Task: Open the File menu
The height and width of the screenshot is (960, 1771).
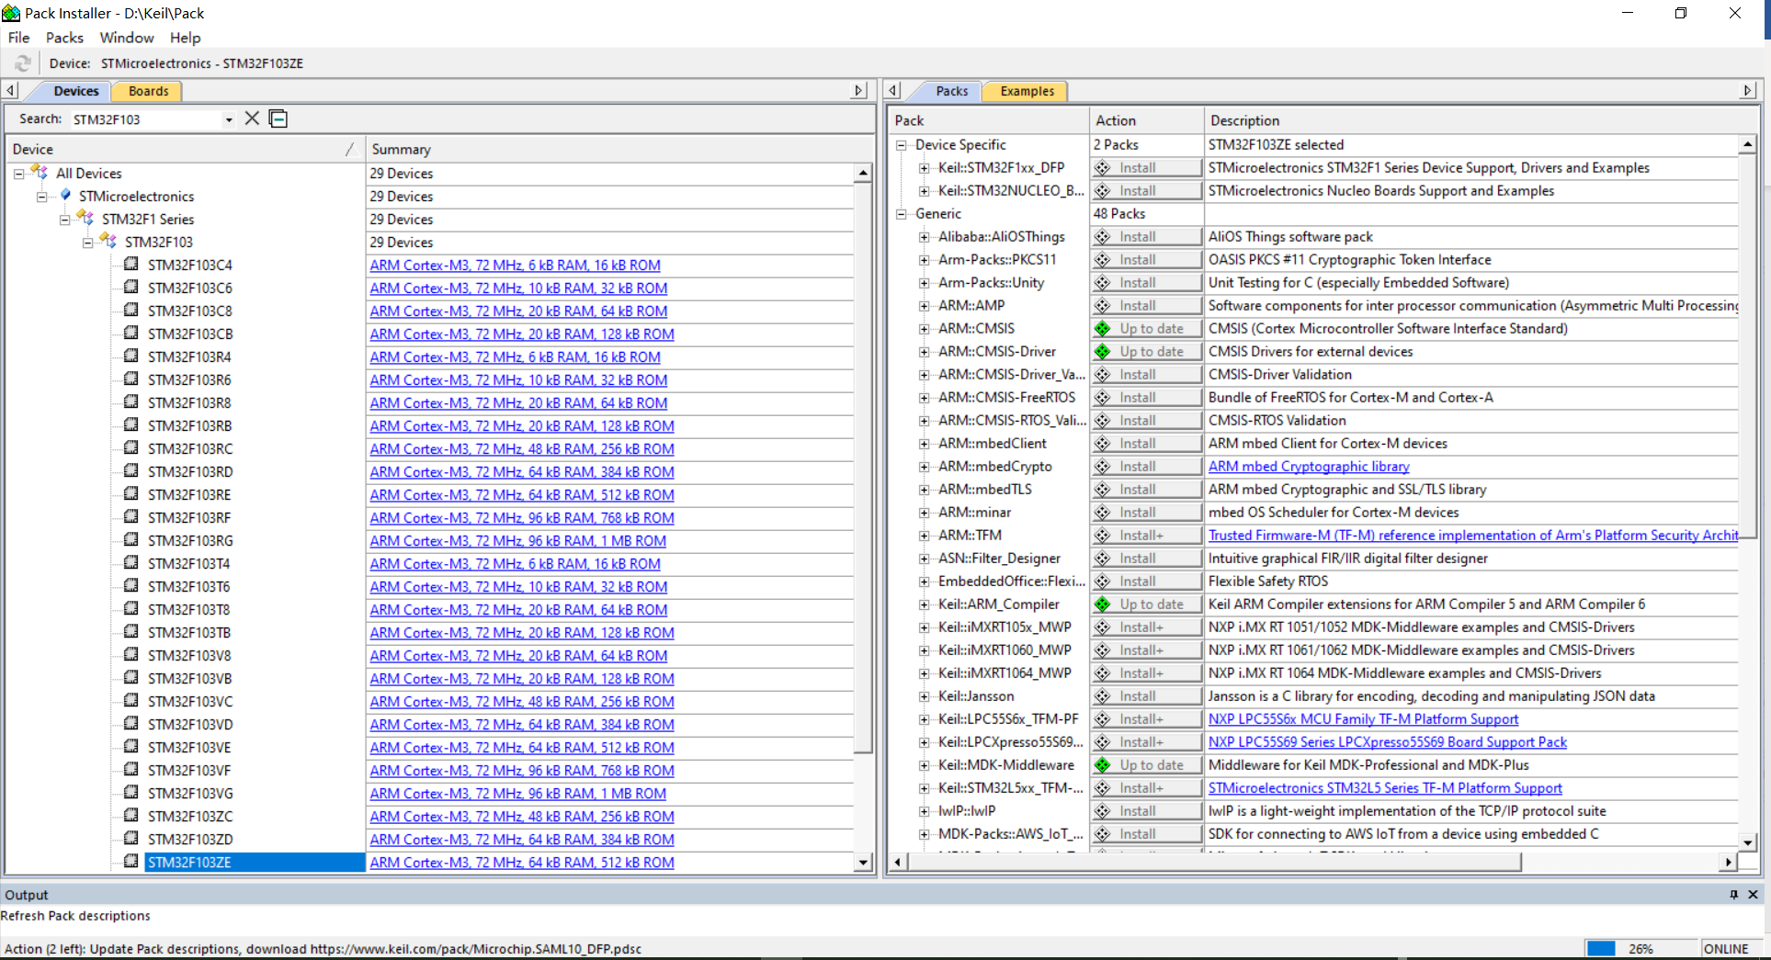Action: tap(18, 38)
